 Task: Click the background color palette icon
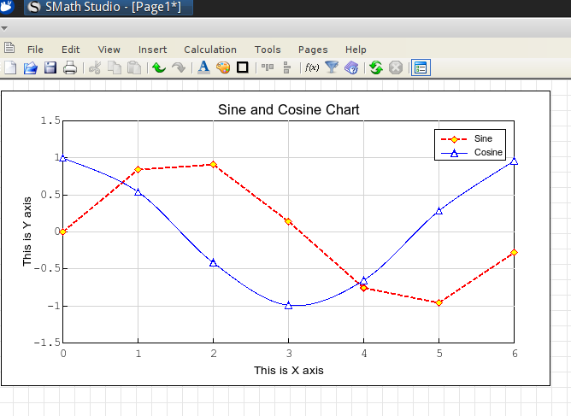click(223, 67)
